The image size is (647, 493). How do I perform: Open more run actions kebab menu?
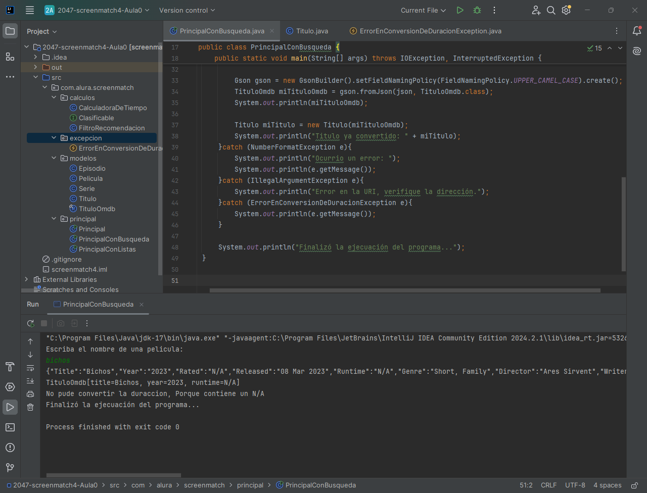494,10
